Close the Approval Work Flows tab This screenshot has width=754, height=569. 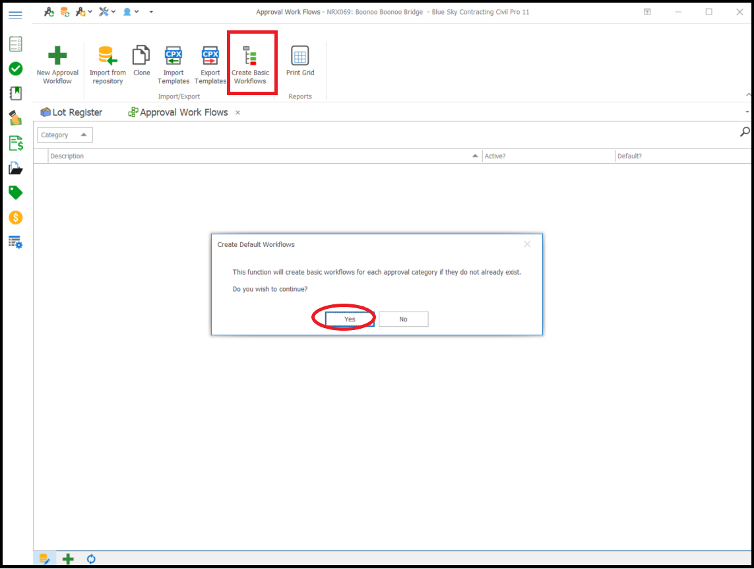[x=238, y=113]
